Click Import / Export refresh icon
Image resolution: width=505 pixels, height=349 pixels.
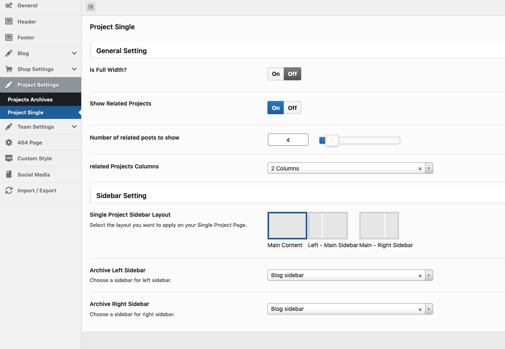click(9, 190)
